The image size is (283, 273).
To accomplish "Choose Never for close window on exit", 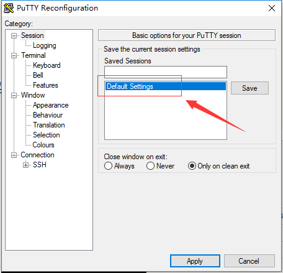I will (x=150, y=166).
